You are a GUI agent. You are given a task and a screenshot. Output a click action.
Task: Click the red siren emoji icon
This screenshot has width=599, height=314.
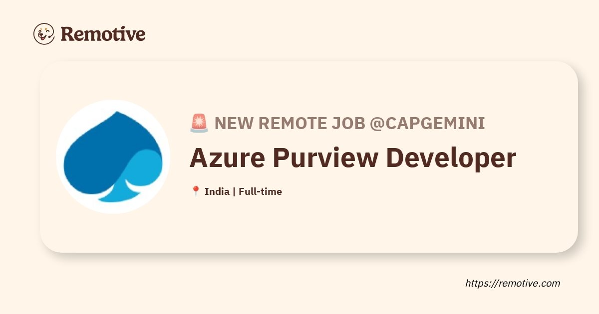point(199,124)
